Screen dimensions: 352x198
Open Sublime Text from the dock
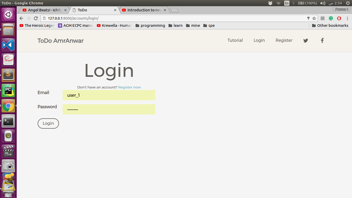tap(8, 75)
